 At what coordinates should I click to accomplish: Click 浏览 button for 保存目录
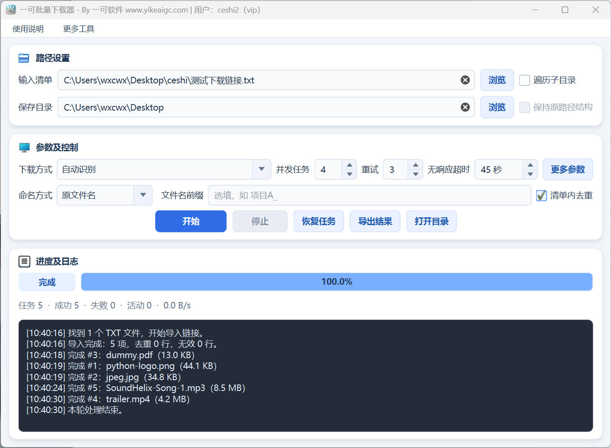497,107
